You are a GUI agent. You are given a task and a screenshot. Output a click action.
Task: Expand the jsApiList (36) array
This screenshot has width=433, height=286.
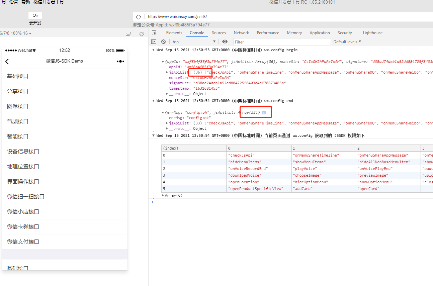point(167,72)
